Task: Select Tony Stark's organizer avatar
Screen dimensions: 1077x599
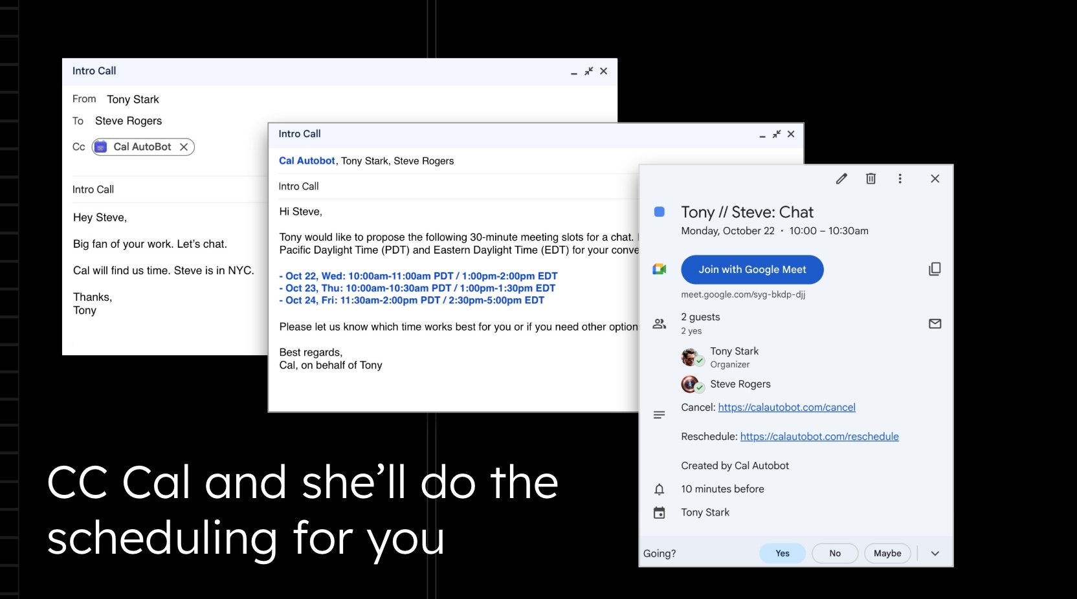Action: pos(692,357)
